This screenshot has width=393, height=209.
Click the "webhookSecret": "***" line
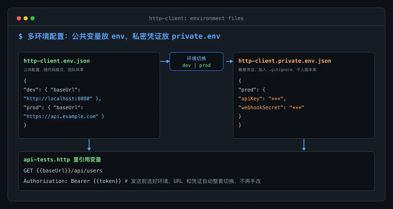271,107
